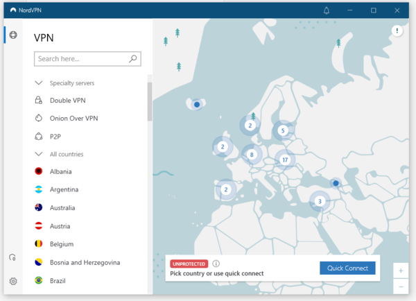Viewport: 416px width, 301px height.
Task: Click the Bosnia and Herzegovina flag icon
Action: tap(39, 262)
